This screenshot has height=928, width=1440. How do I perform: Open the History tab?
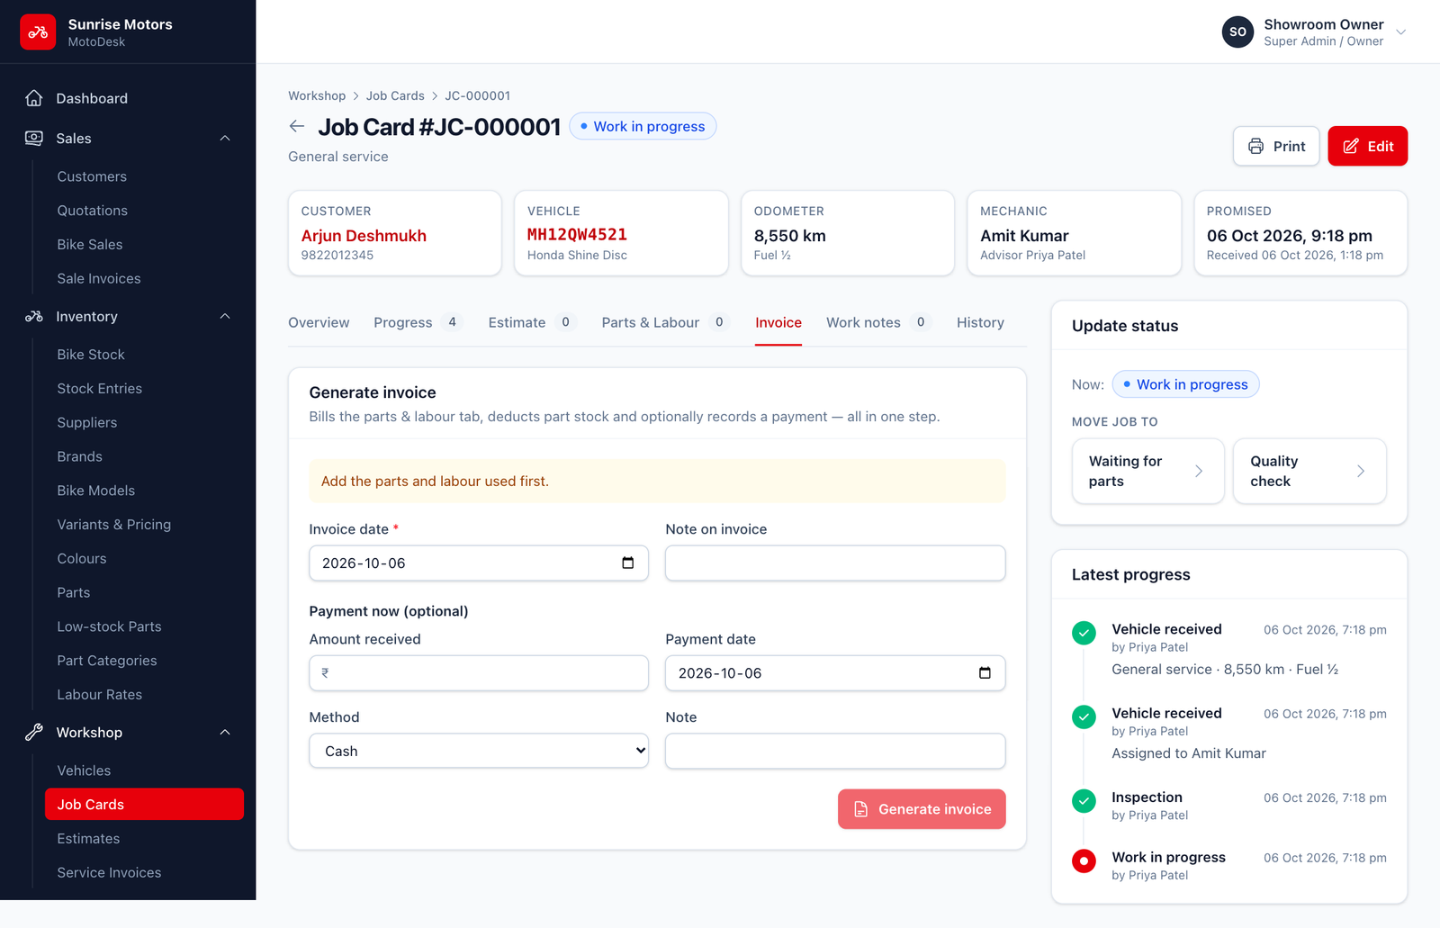[980, 322]
